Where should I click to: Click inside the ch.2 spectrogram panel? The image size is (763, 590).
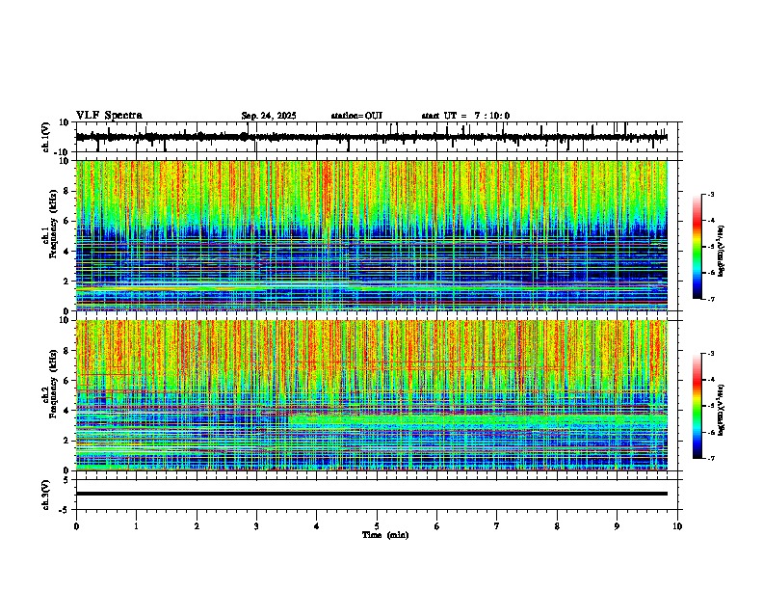point(372,395)
